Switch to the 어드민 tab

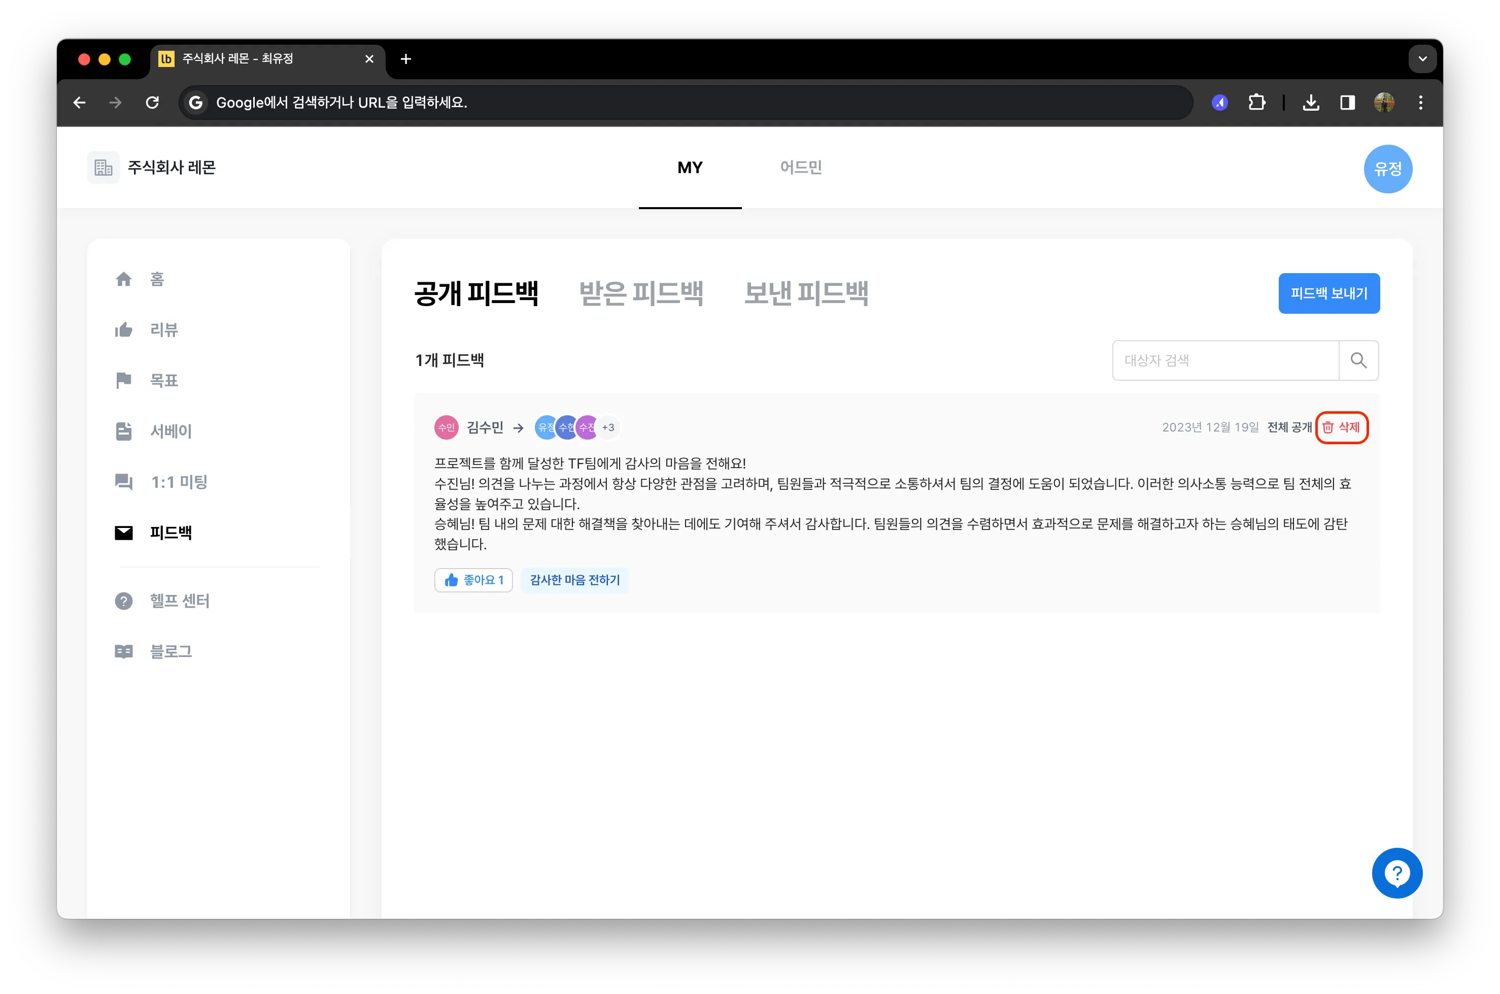(800, 168)
